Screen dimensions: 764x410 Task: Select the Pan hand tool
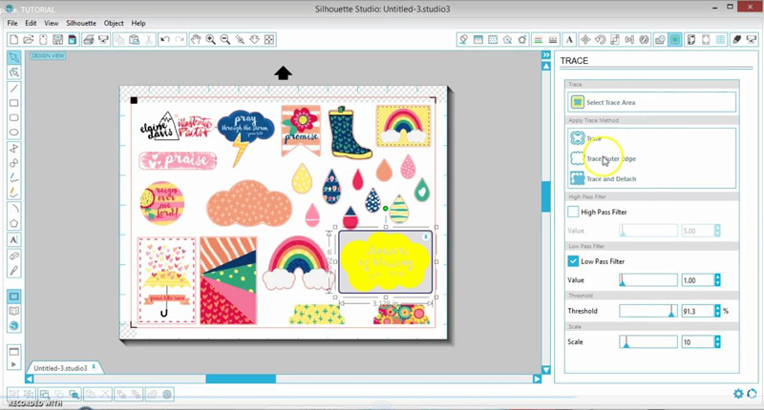click(x=196, y=39)
